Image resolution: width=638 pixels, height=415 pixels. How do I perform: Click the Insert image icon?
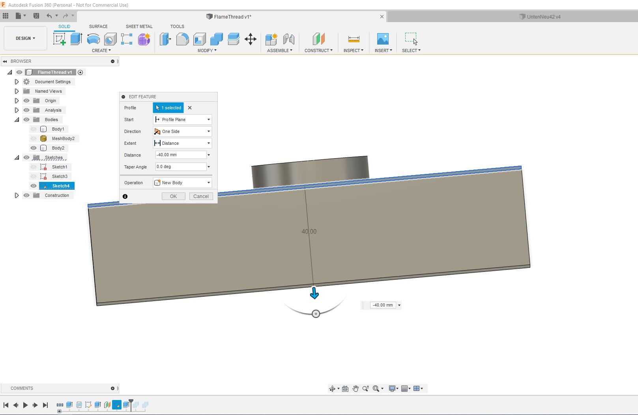[383, 39]
